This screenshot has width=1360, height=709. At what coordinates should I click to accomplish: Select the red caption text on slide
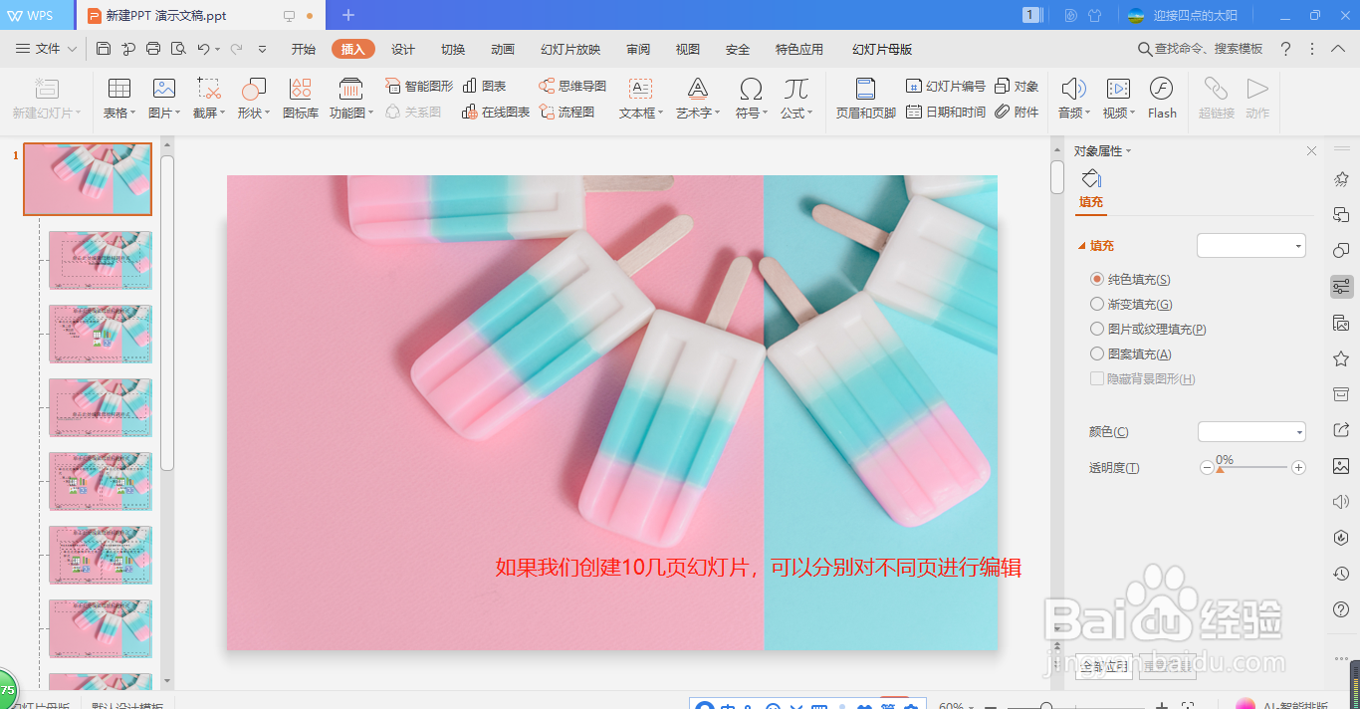tap(758, 568)
